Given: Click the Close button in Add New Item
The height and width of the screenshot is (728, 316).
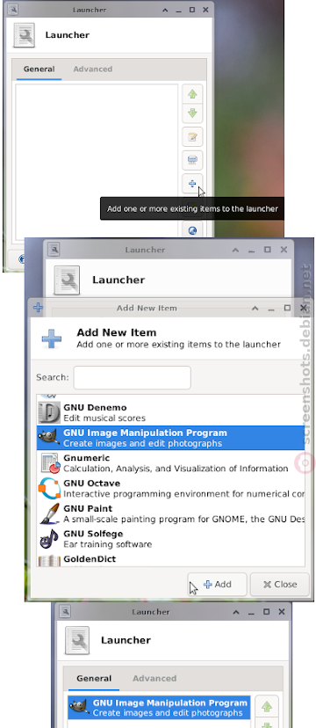Looking at the screenshot, I should coord(280,584).
